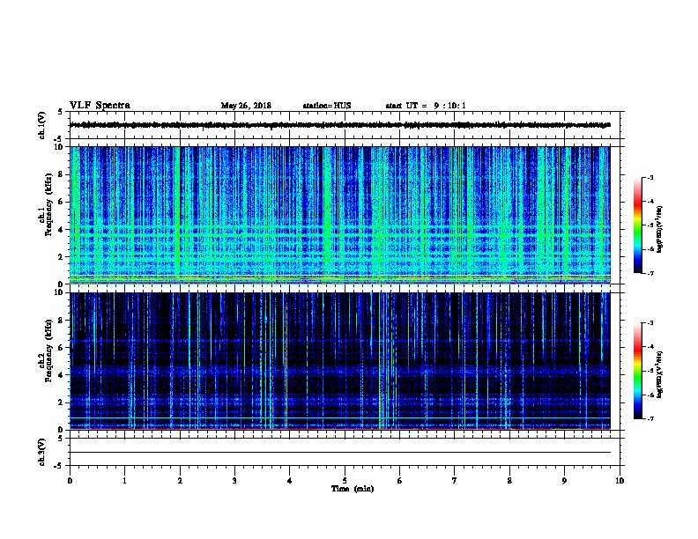Select the date text "May 26, 2018"

pyautogui.click(x=246, y=106)
